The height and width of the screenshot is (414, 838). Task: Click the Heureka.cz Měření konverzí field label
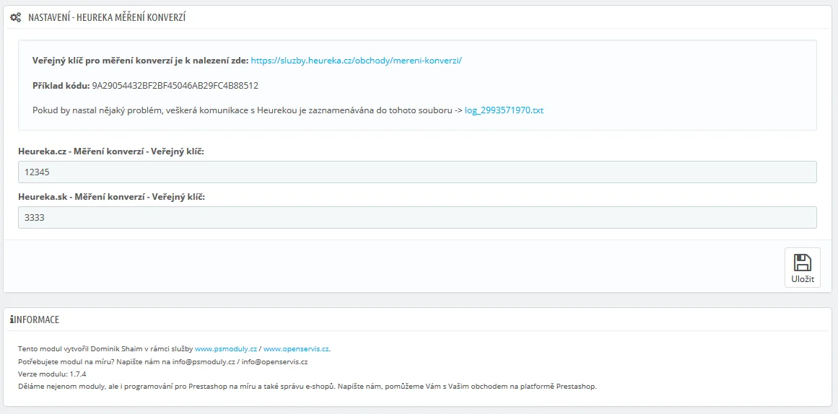tap(111, 151)
